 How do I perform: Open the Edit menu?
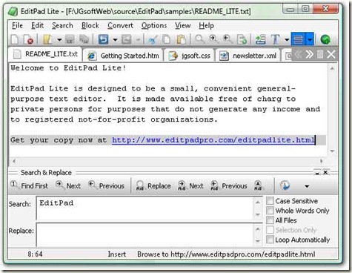[38, 25]
